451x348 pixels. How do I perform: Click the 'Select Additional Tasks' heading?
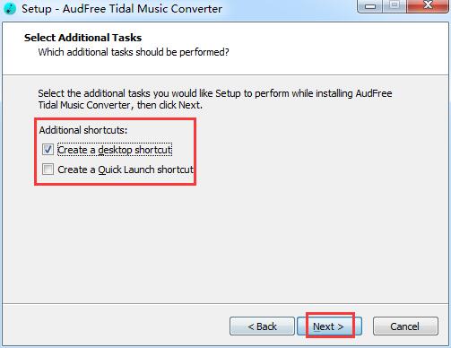(83, 38)
